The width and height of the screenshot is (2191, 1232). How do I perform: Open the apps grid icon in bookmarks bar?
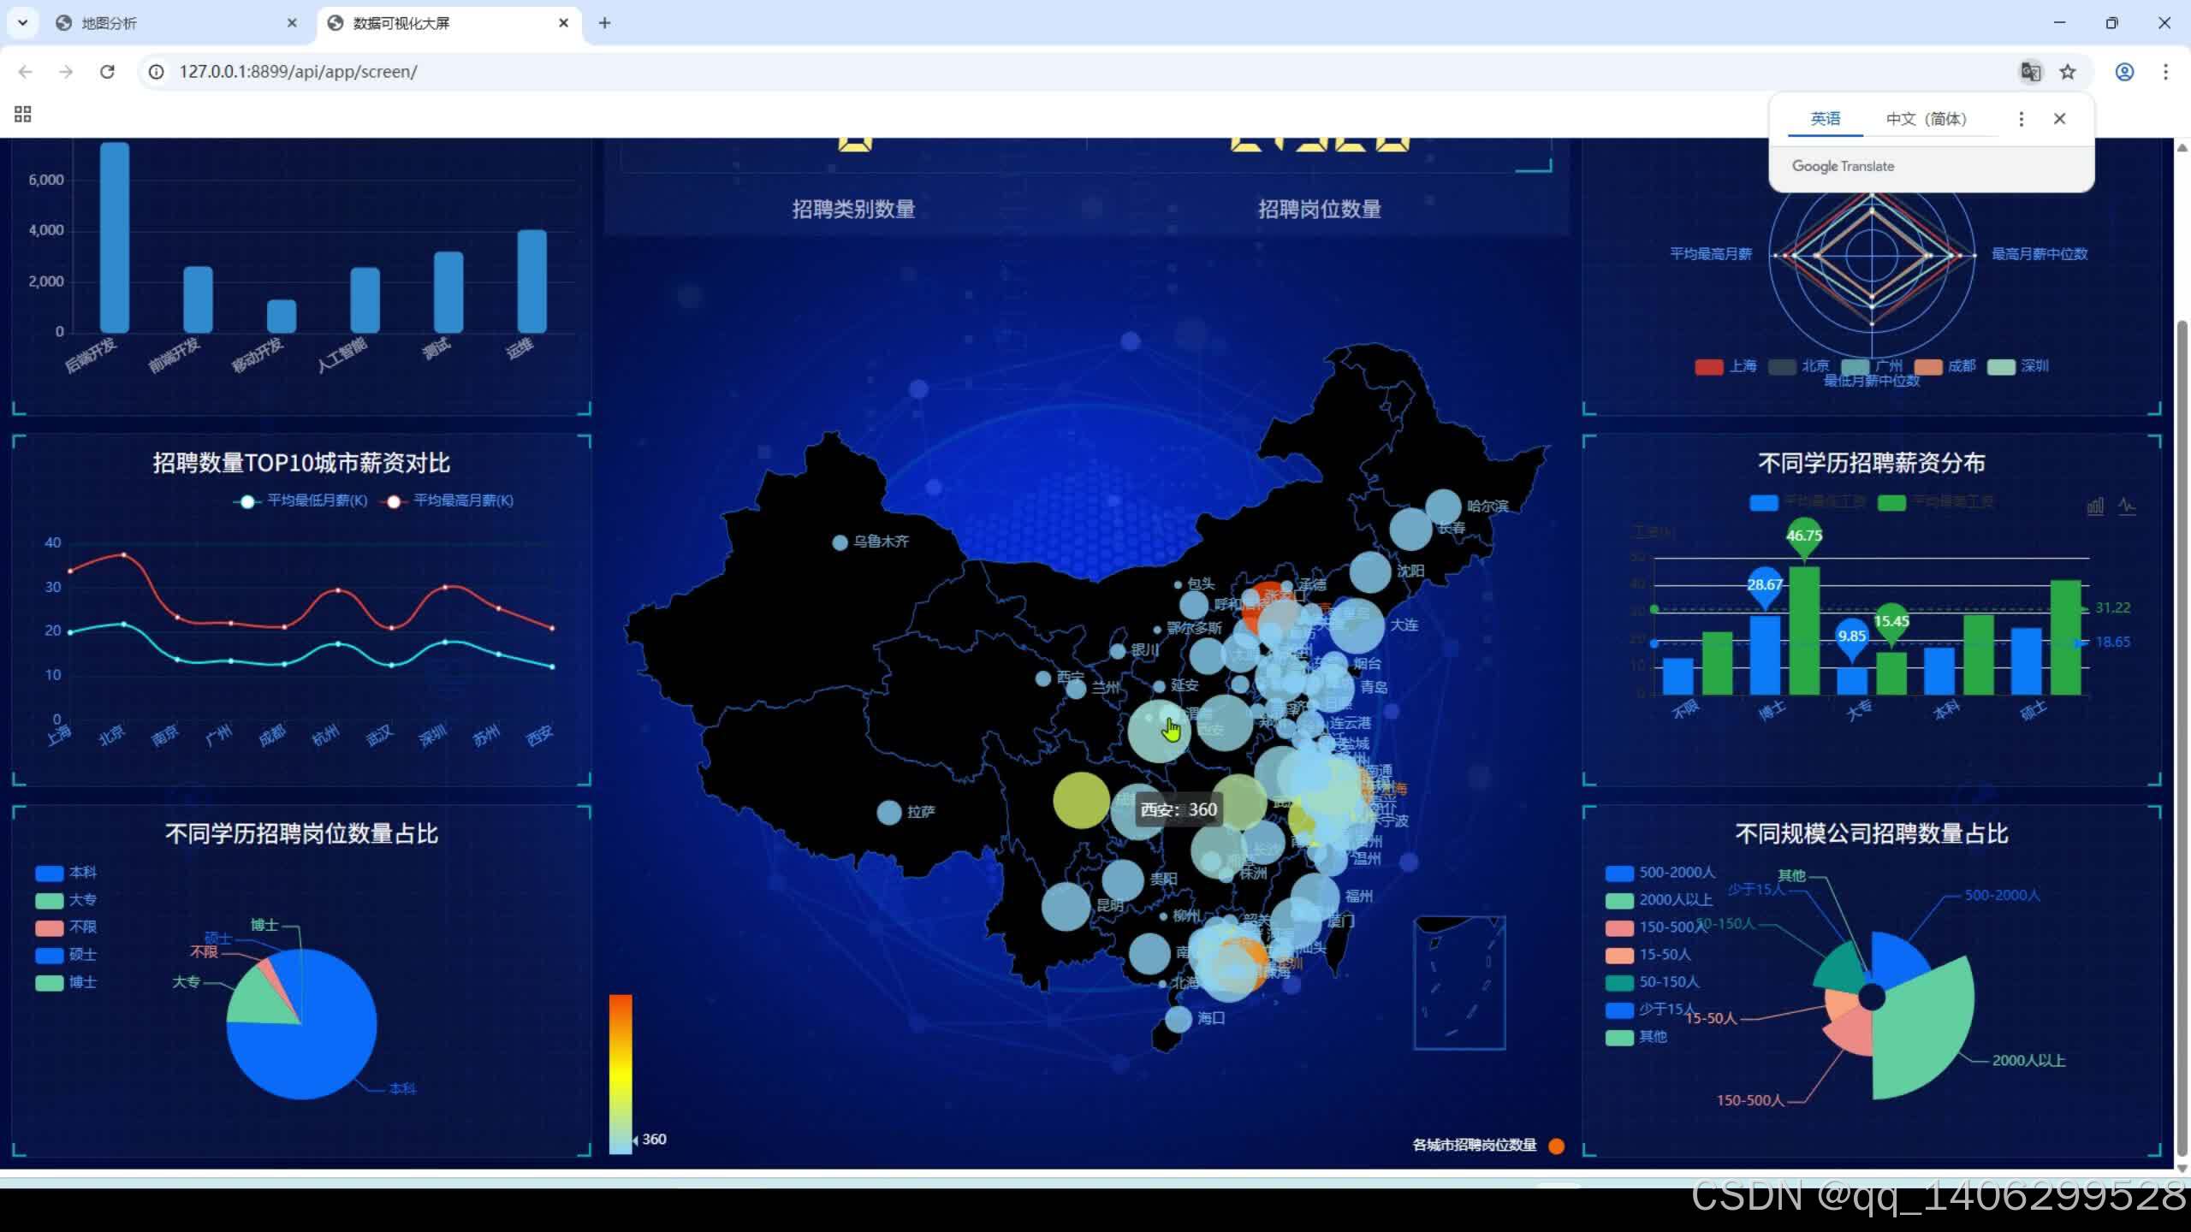point(23,114)
